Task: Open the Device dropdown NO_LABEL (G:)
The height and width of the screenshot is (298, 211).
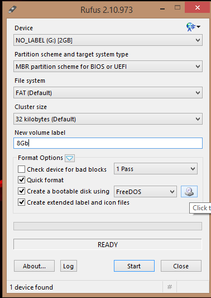Action: 108,40
